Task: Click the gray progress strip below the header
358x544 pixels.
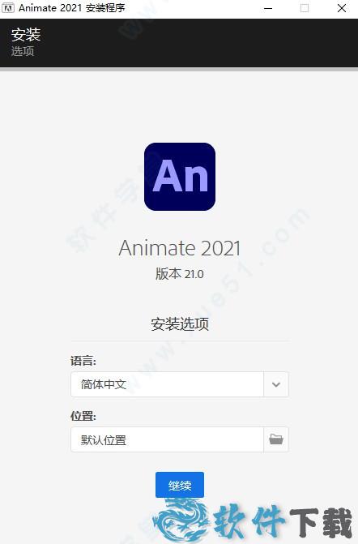Action: tap(179, 70)
